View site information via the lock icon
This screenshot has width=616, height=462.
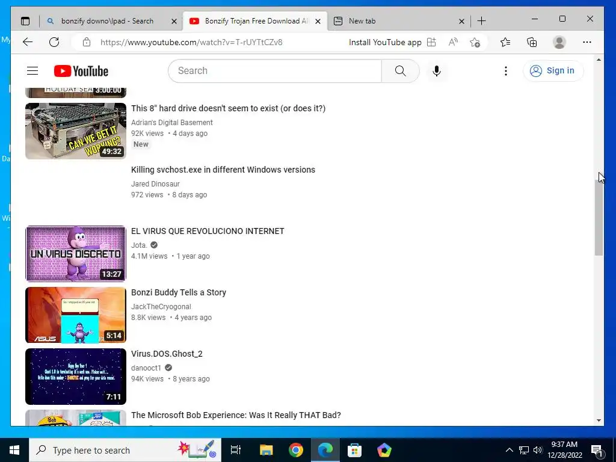87,42
